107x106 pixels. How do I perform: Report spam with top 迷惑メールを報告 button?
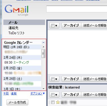(94, 25)
